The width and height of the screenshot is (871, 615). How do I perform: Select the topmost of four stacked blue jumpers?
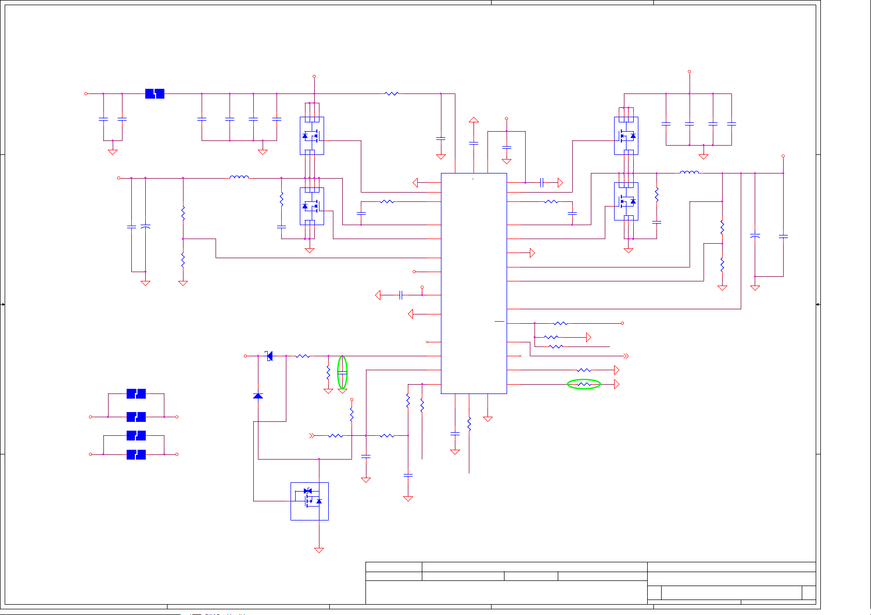136,393
